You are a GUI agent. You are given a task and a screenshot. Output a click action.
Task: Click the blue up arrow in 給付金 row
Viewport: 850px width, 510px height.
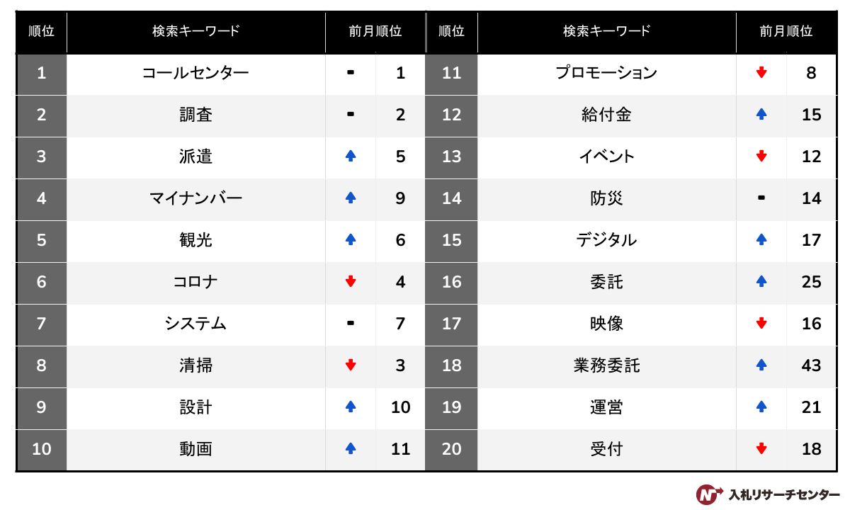pos(761,114)
